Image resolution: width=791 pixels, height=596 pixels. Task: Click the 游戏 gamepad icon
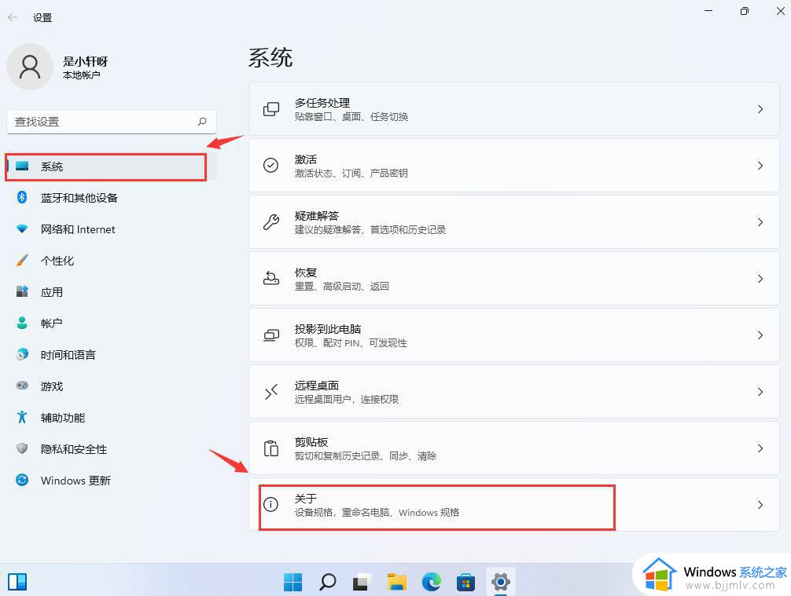point(22,386)
